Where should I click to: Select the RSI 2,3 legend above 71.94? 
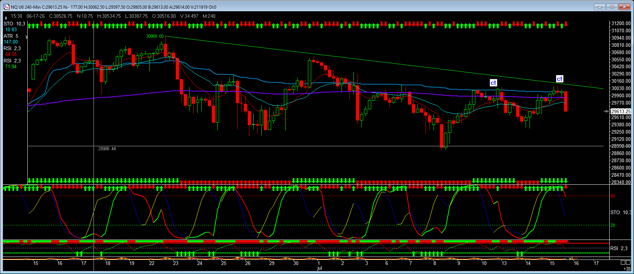(12, 61)
